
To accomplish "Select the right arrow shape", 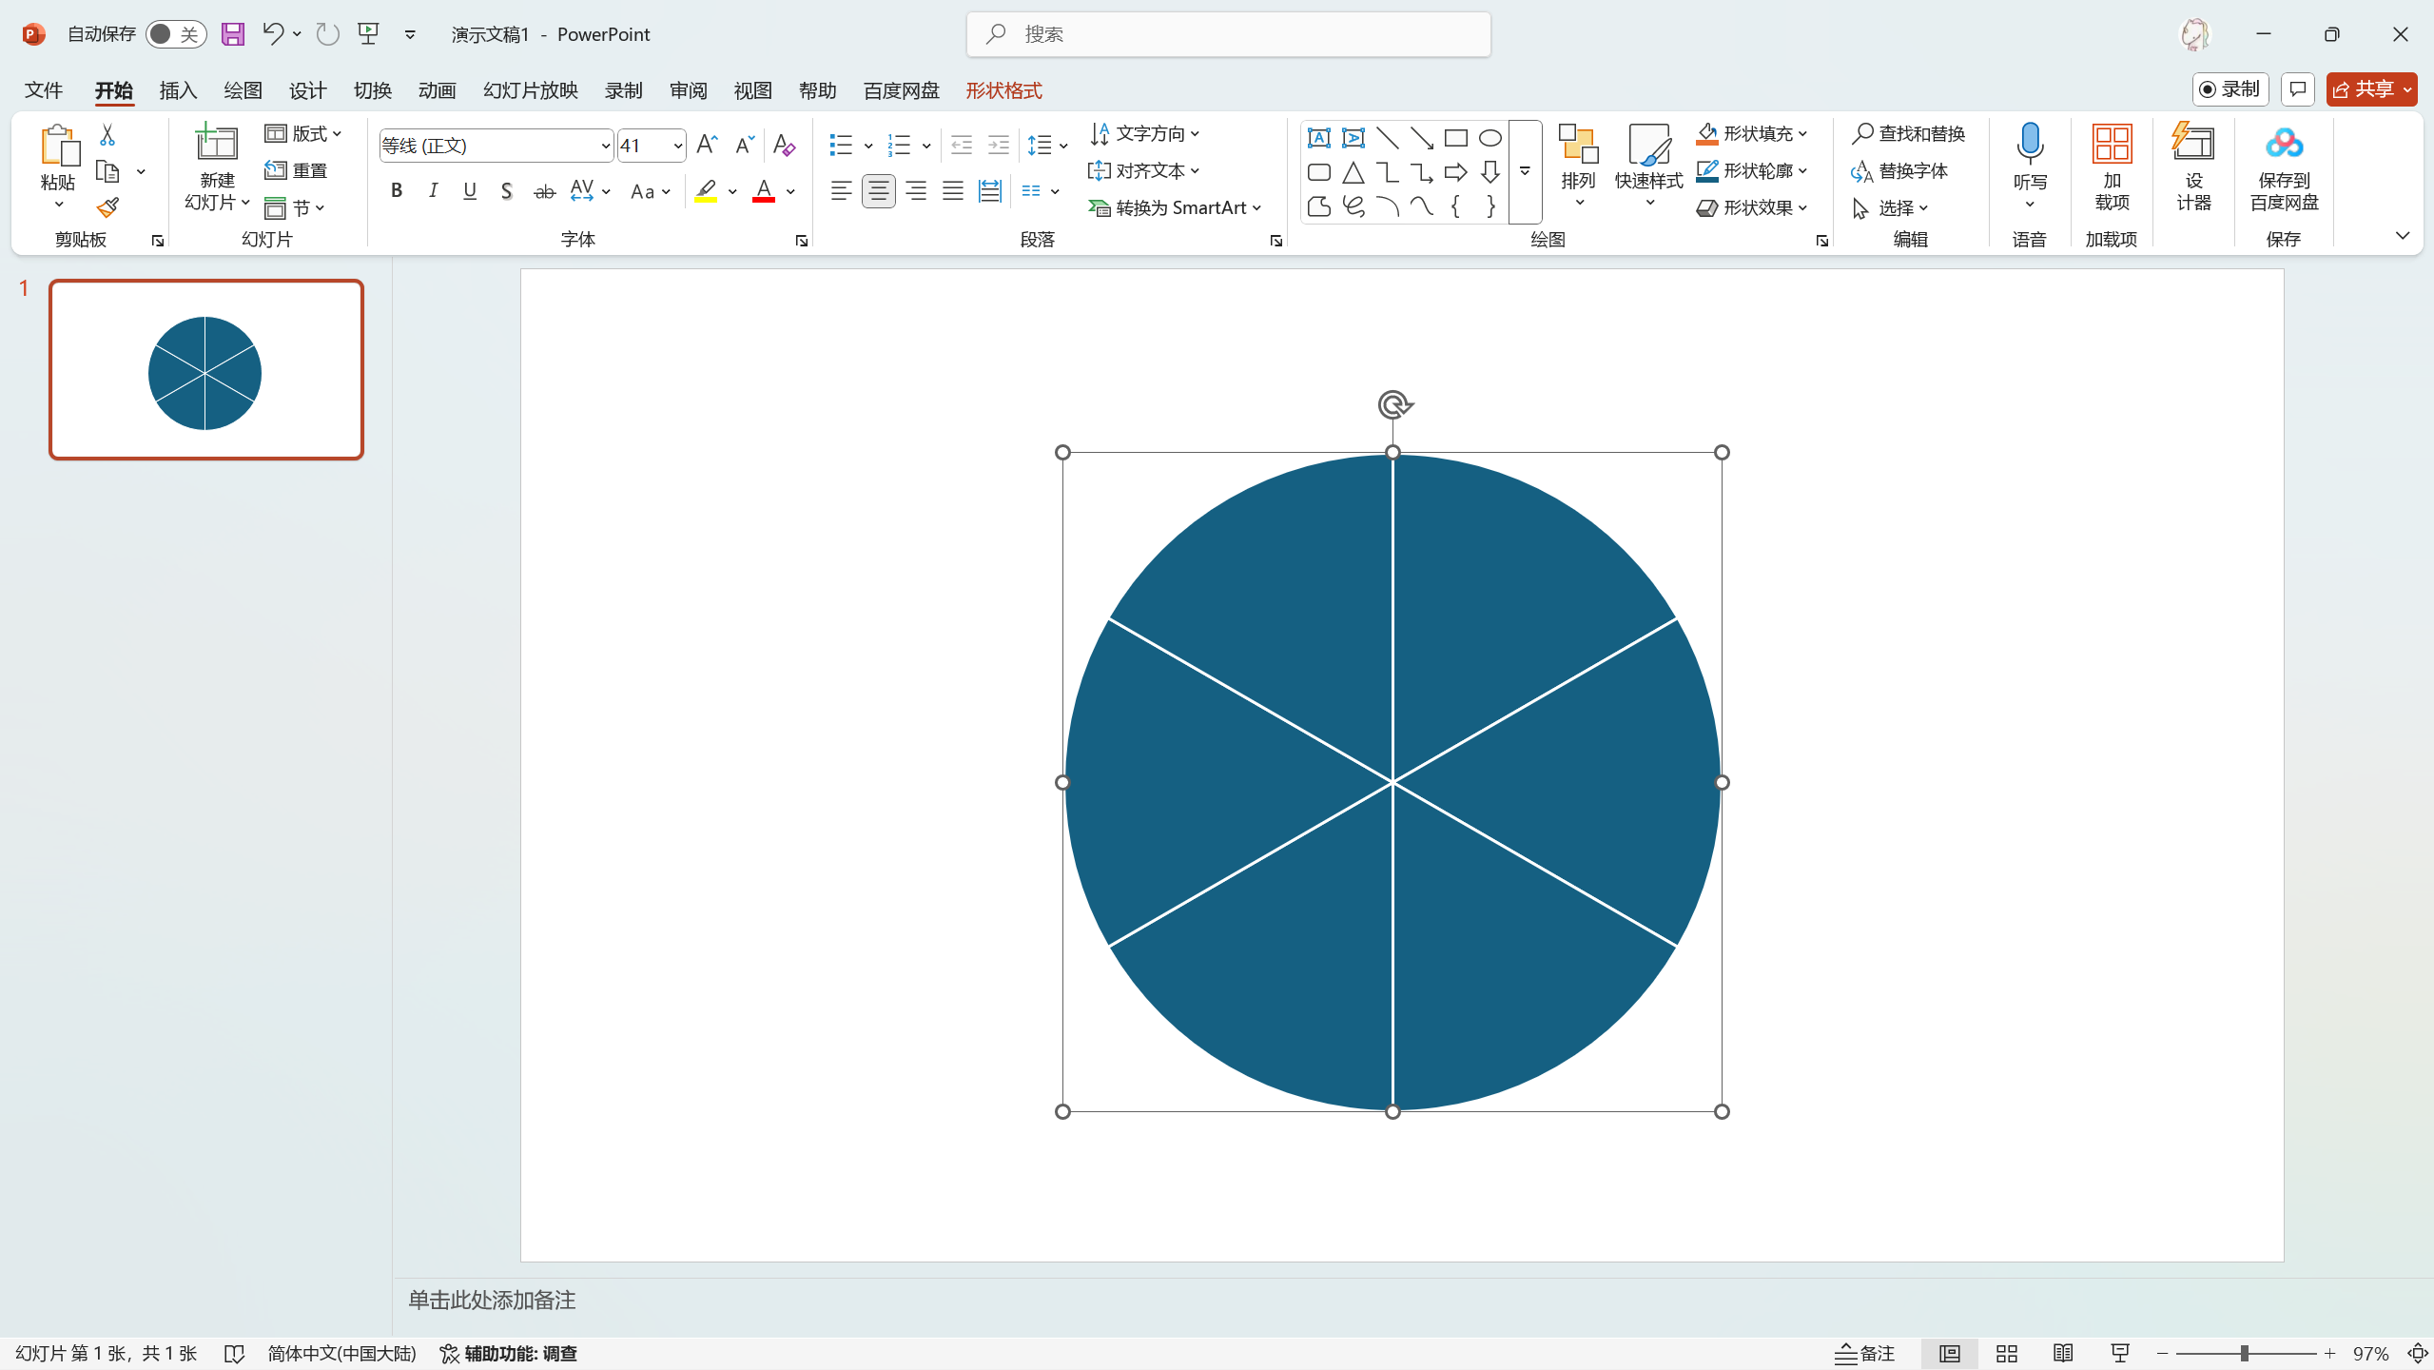I will coord(1456,172).
